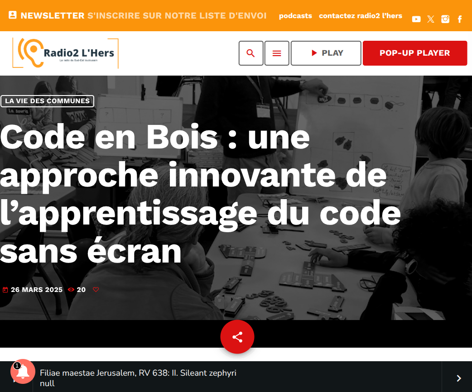Screen dimensions: 472x392
Task: Click the now-playing track title Filiae maestae
Action: tap(138, 373)
